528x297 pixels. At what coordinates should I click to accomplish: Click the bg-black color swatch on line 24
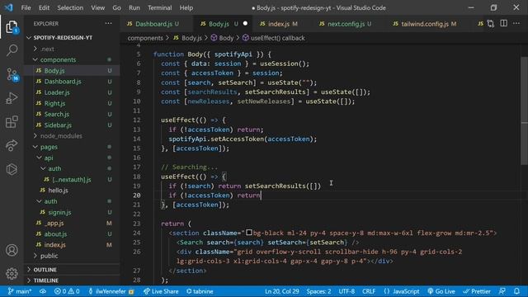(x=249, y=233)
